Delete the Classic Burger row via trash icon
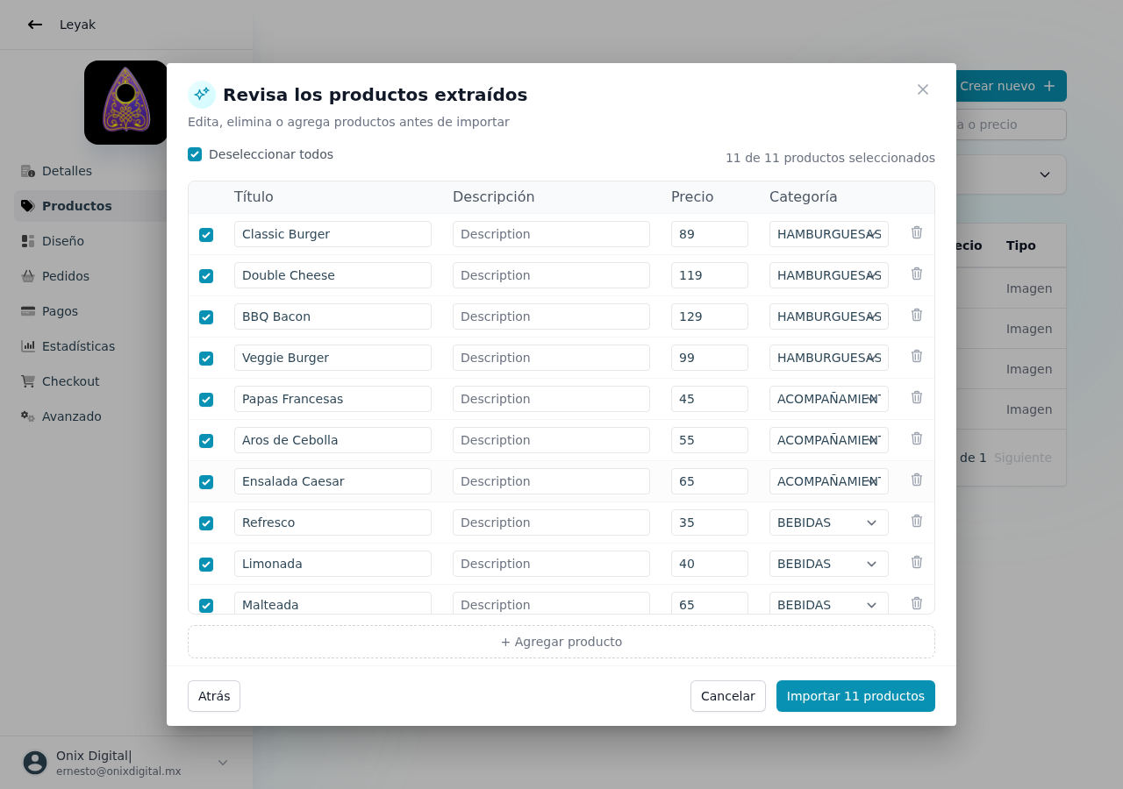 (916, 232)
